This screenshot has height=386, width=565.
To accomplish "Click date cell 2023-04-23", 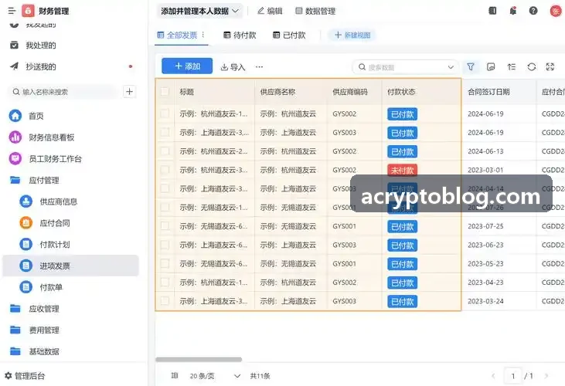I will [485, 283].
